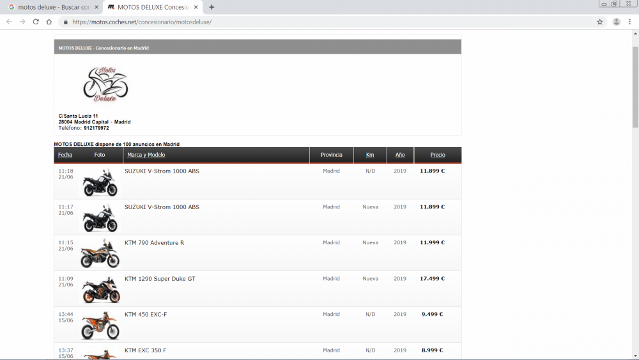
Task: Open the 11:18 Suzuki V-Strom 1000 ABS listing
Action: point(162,171)
